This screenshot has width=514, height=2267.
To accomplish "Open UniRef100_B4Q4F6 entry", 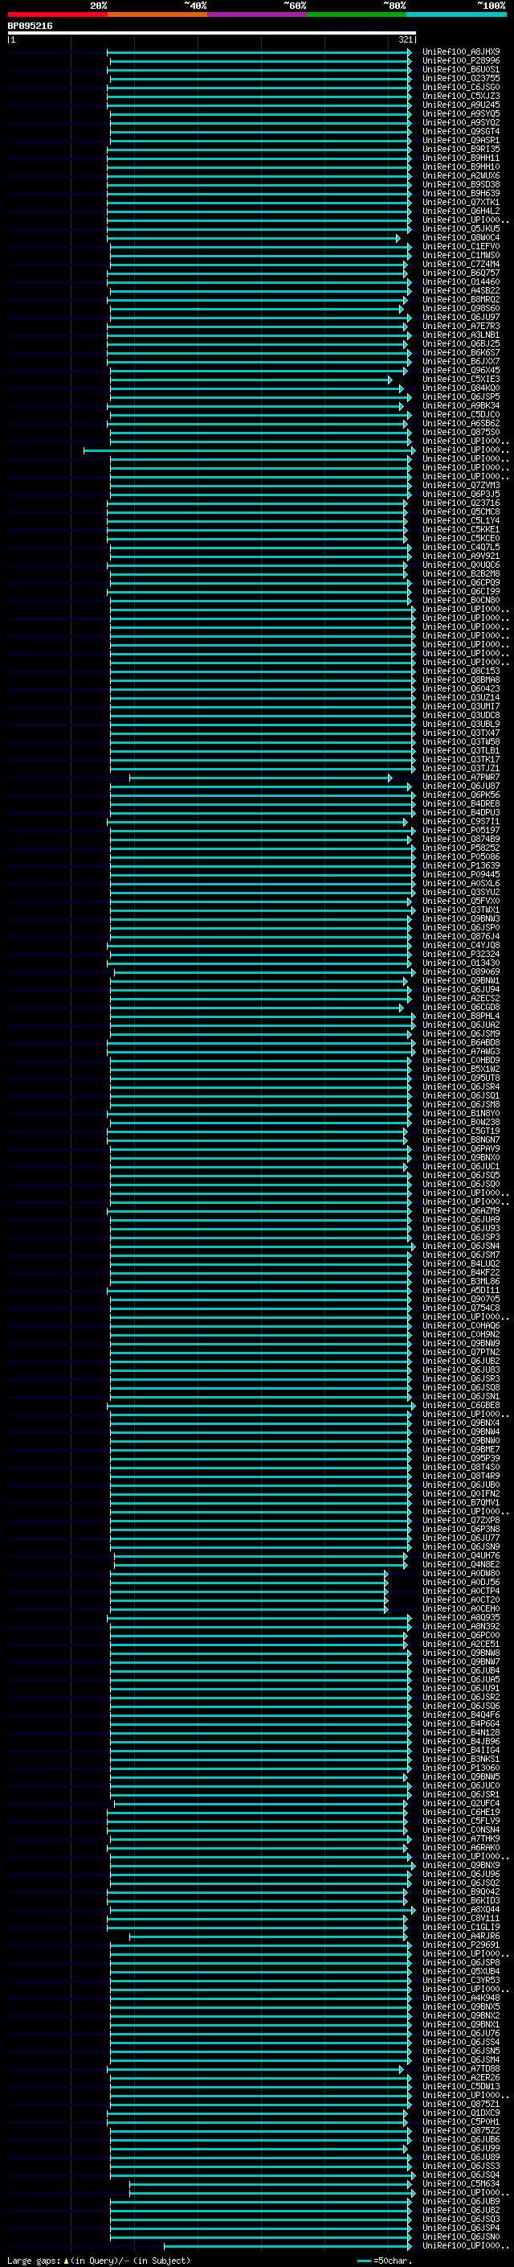I will click(461, 1715).
